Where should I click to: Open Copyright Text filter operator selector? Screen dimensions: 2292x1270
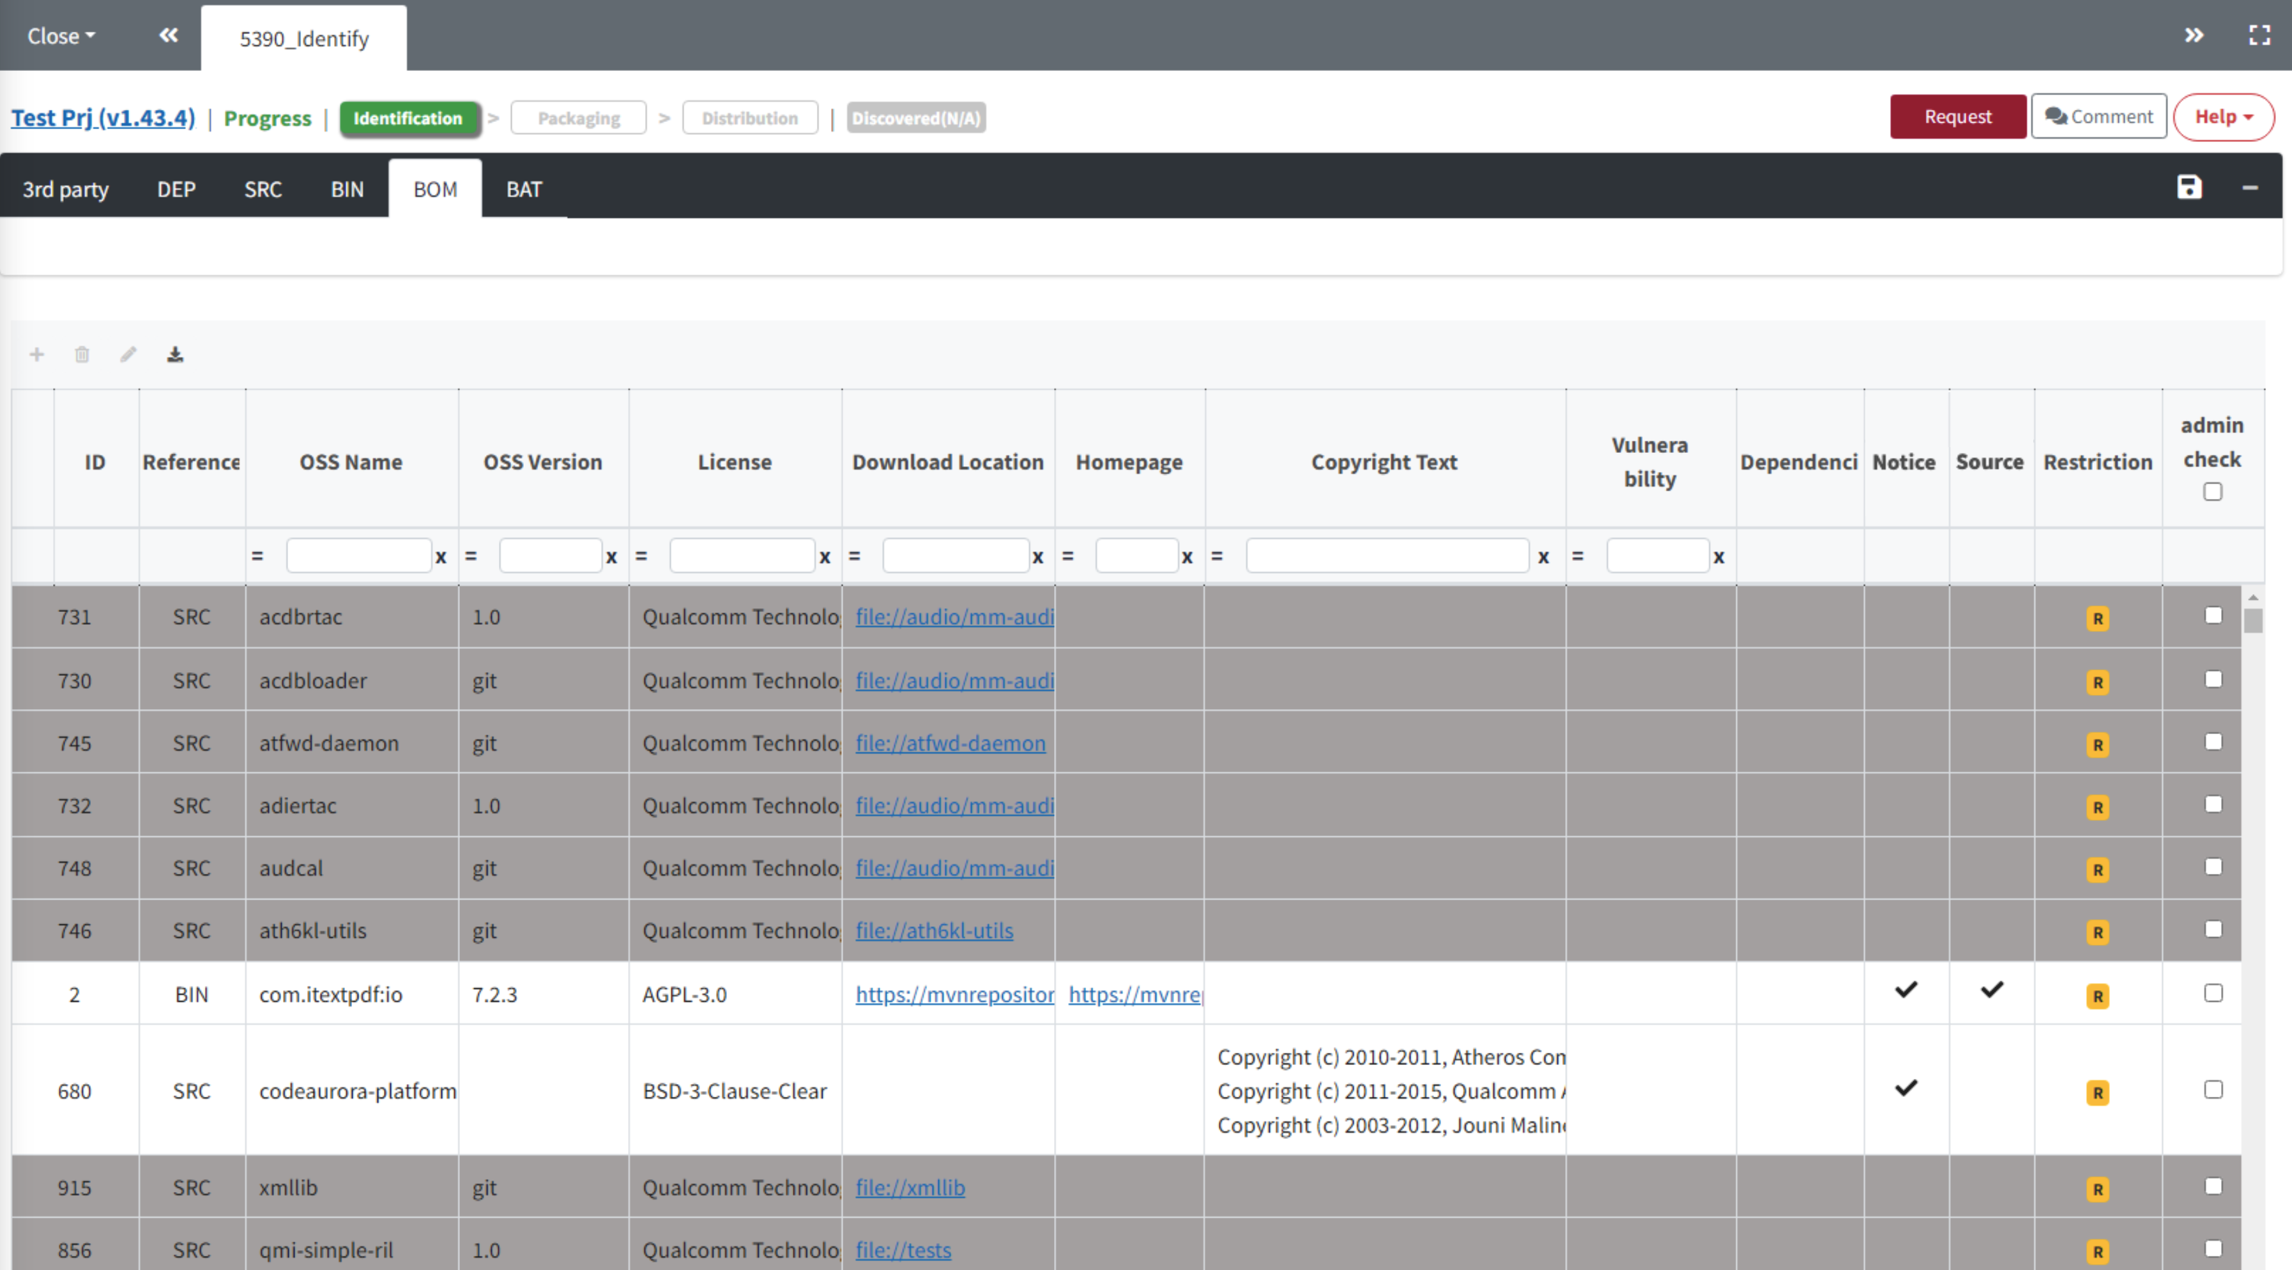coord(1216,556)
